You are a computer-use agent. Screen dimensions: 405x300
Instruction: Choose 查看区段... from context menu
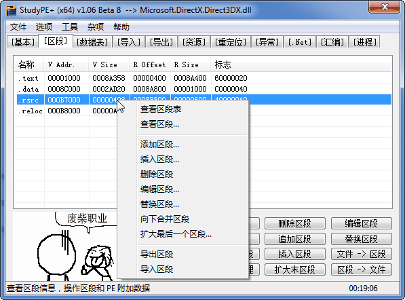point(183,124)
